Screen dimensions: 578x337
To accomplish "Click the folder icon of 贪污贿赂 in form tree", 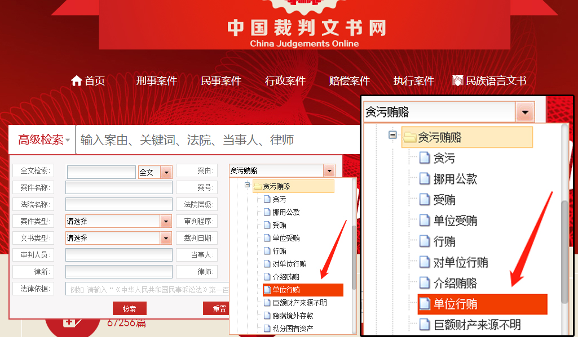I will (x=257, y=186).
